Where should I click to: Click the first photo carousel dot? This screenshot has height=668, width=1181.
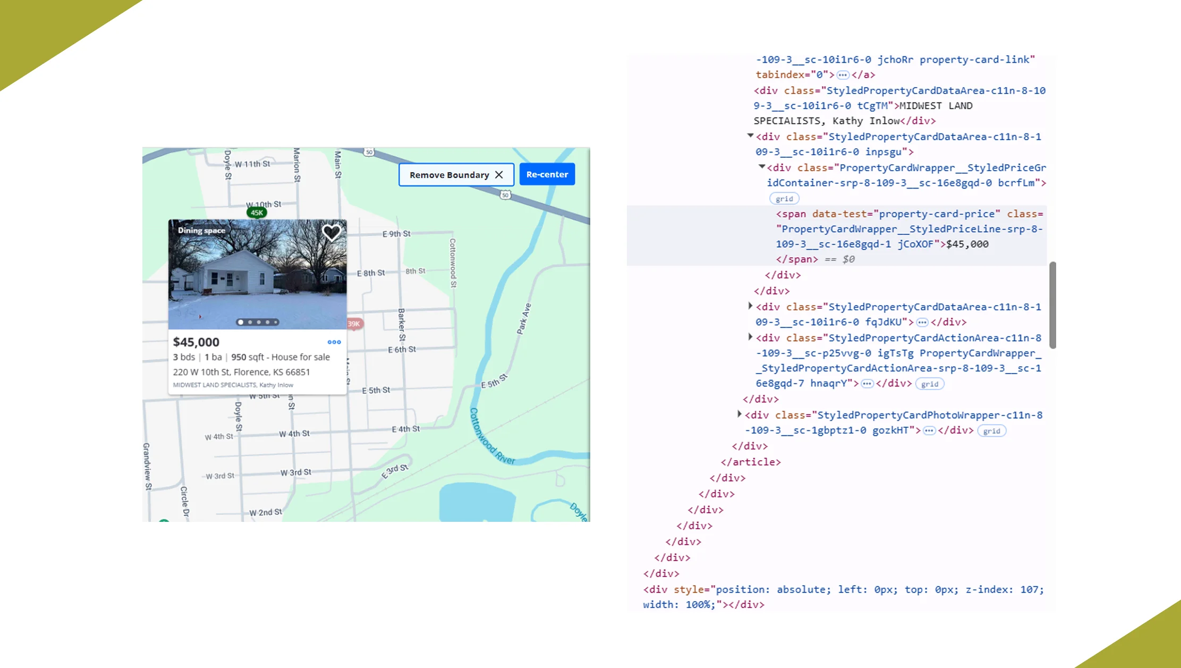(x=241, y=322)
